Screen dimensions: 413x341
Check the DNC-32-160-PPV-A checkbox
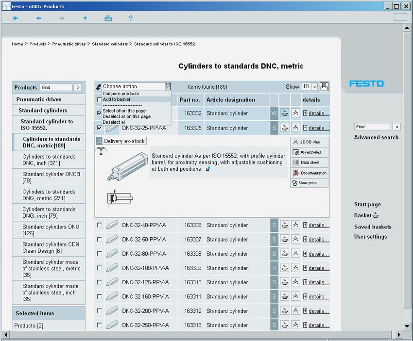99,296
